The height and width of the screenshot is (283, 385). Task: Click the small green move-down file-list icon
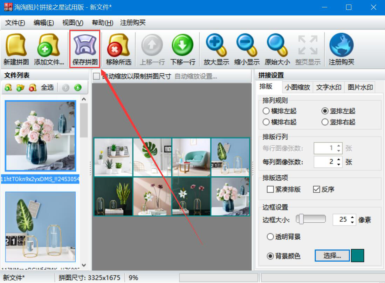tap(78, 88)
